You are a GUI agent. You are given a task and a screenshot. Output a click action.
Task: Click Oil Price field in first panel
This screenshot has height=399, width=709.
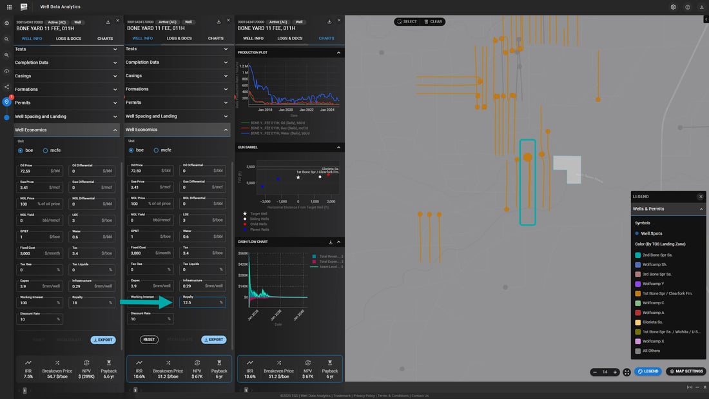(39, 171)
